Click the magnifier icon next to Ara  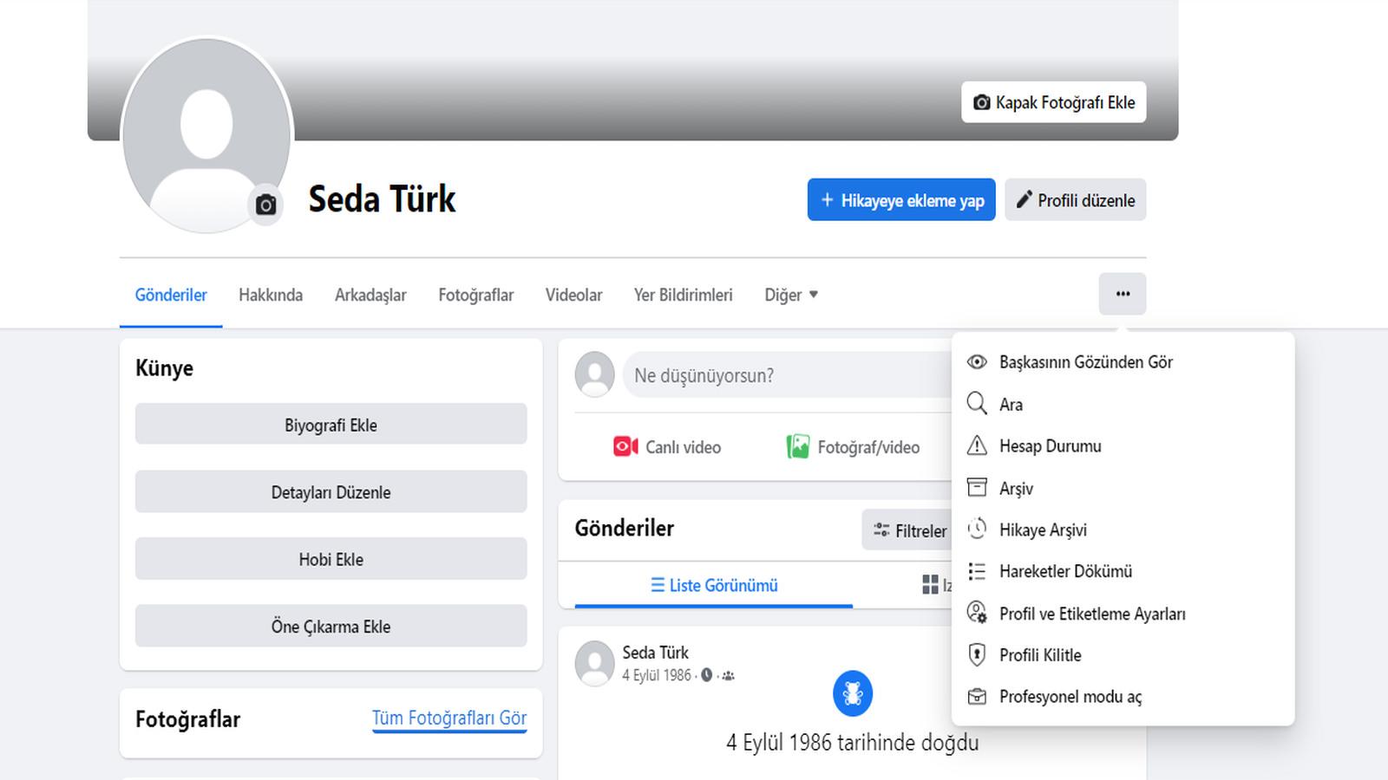click(x=977, y=404)
